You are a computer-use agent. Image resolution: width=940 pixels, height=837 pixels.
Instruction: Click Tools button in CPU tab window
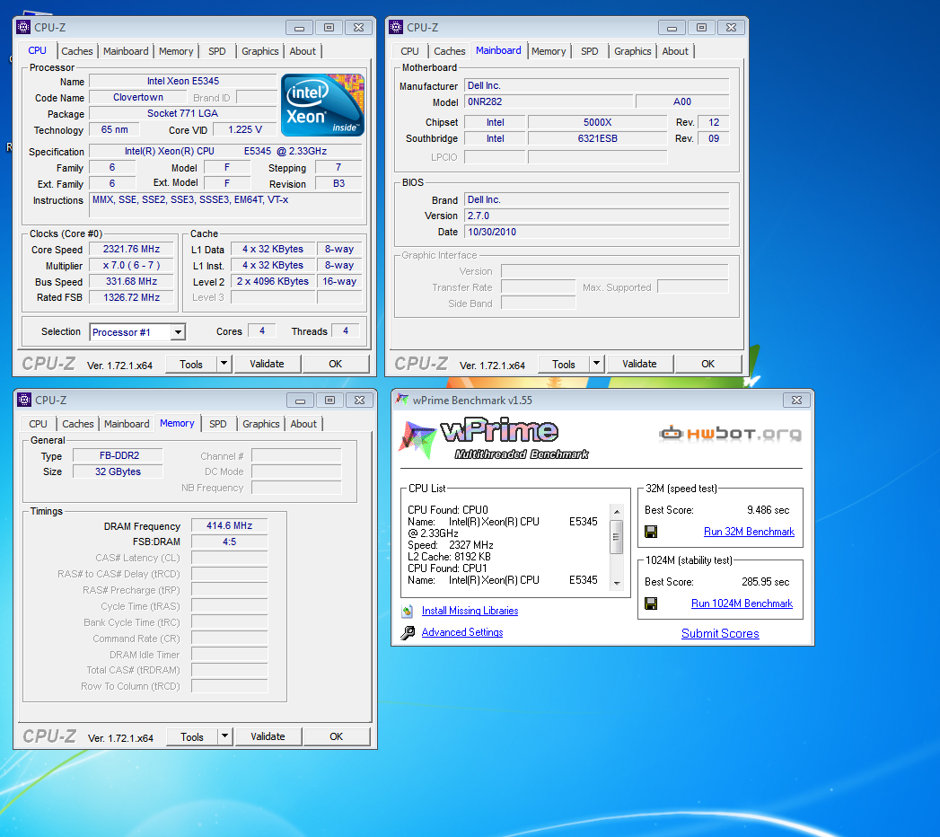pyautogui.click(x=190, y=364)
